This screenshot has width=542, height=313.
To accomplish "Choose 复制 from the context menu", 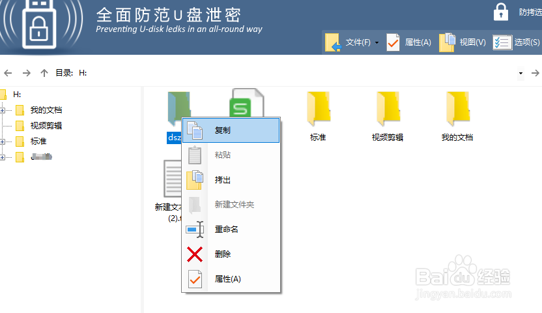I will tap(231, 130).
